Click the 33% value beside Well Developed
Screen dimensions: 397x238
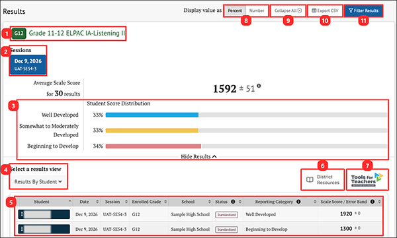click(98, 115)
